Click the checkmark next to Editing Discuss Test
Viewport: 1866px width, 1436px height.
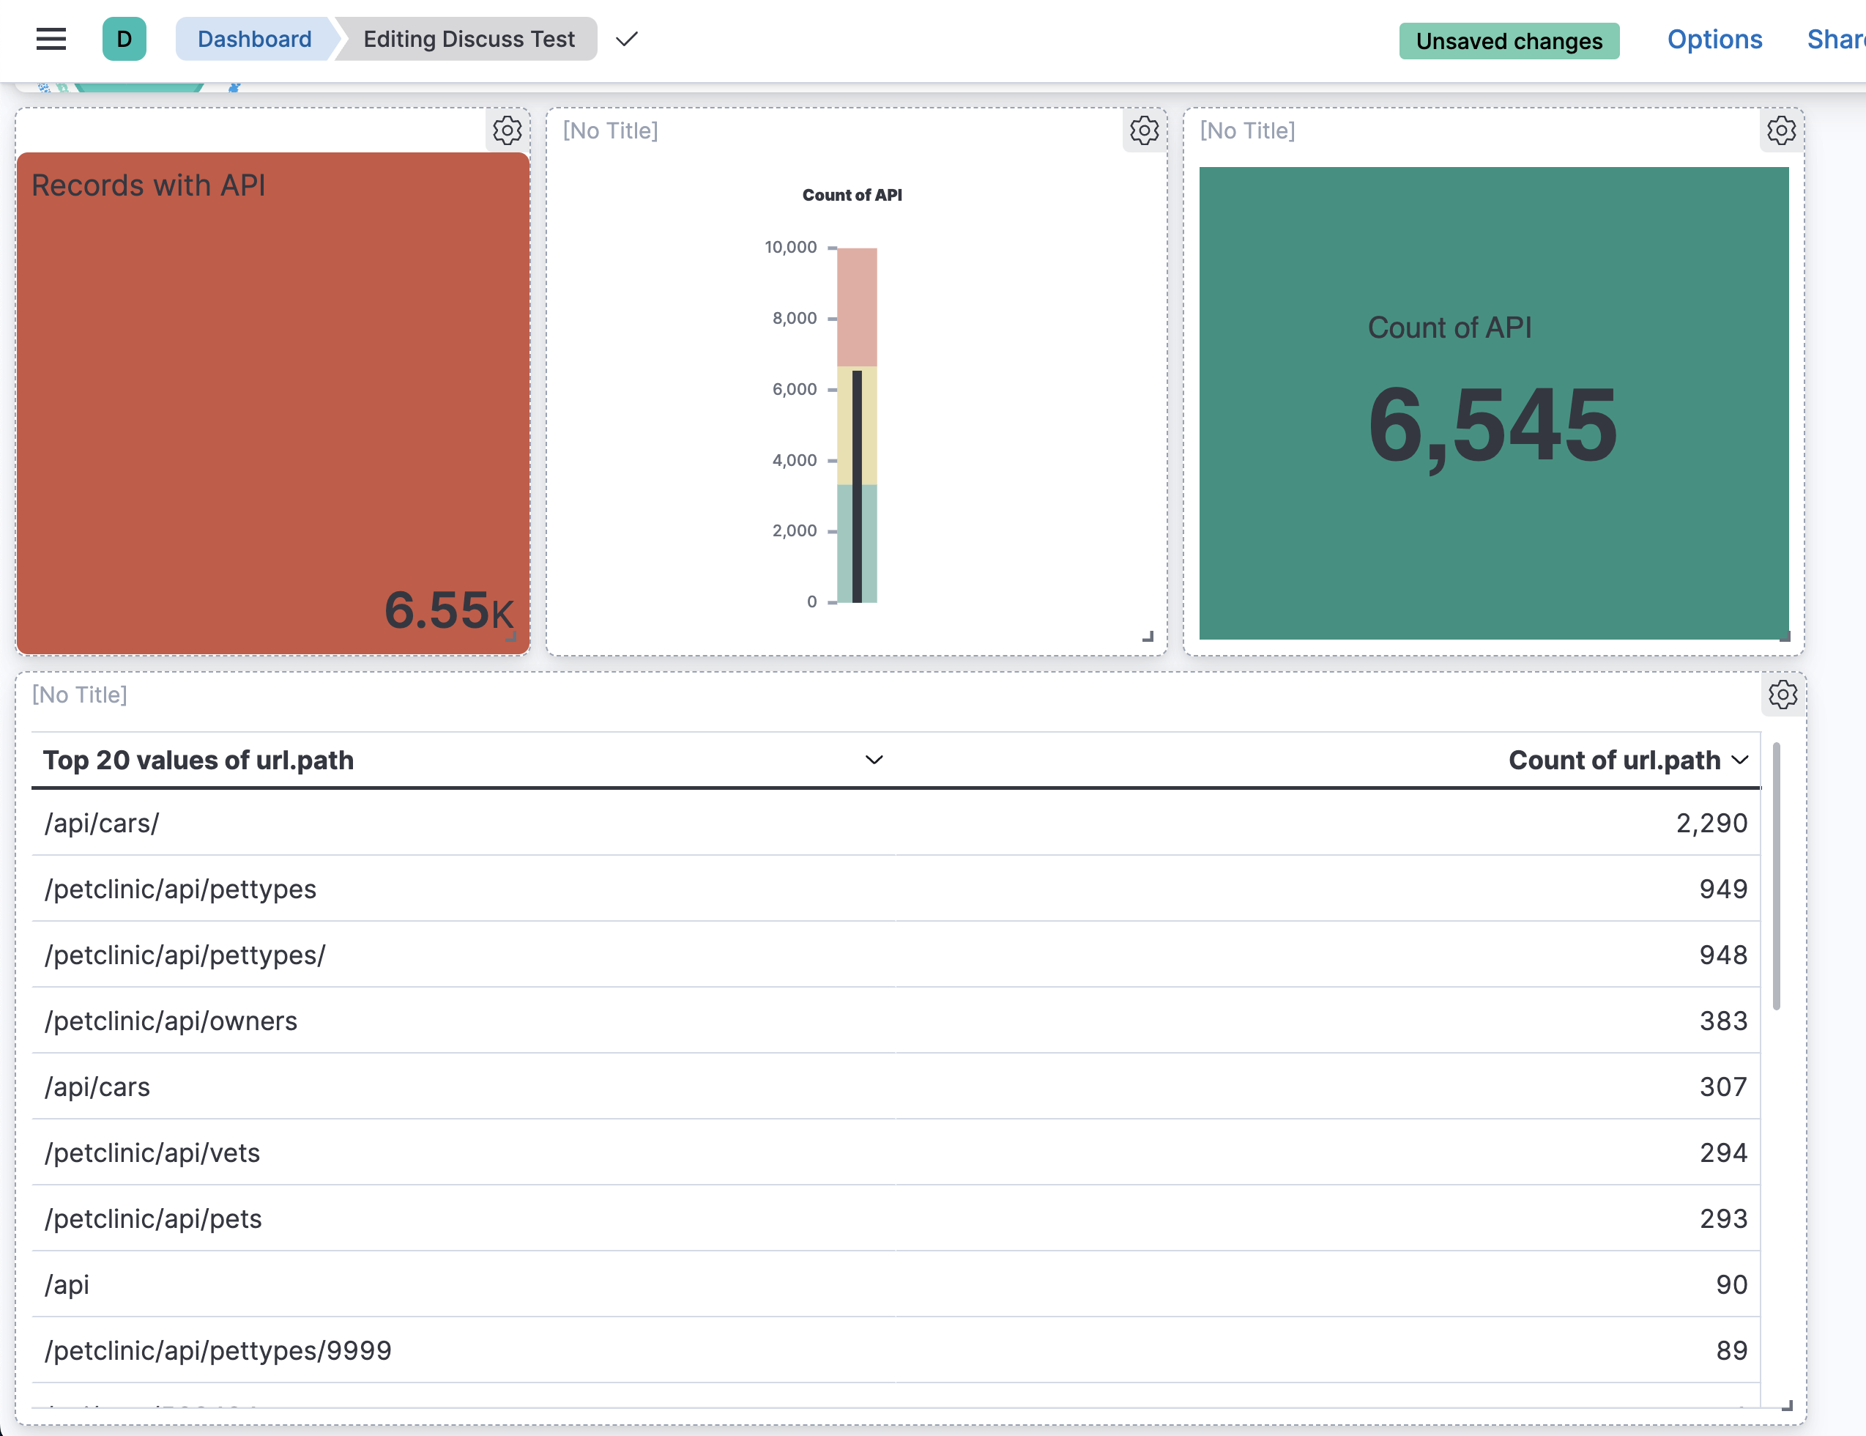627,40
